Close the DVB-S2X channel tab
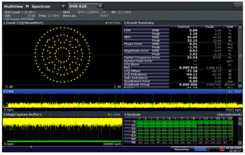This screenshot has height=155, width=245. click(99, 6)
